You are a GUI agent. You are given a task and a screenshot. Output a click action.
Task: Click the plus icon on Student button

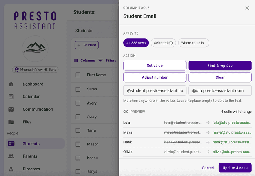(x=79, y=45)
